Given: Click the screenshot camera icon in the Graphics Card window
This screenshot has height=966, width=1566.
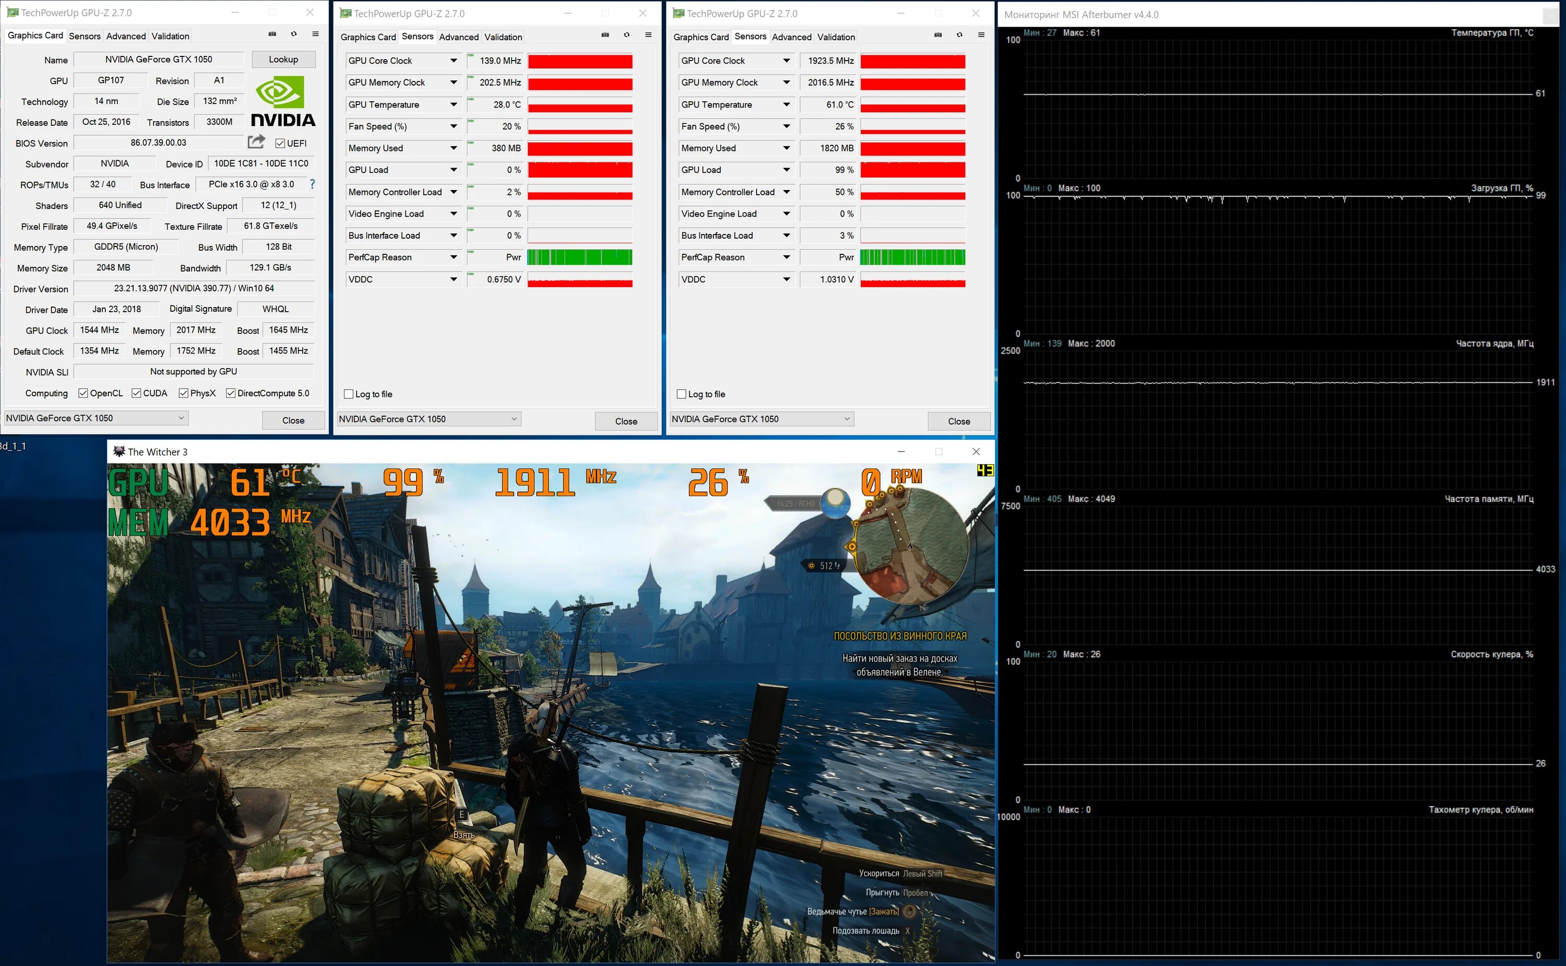Looking at the screenshot, I should point(272,34).
